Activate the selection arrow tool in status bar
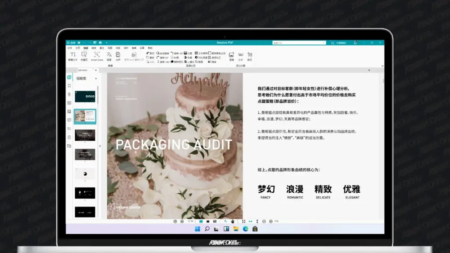The width and height of the screenshot is (450, 253). pyautogui.click(x=226, y=221)
